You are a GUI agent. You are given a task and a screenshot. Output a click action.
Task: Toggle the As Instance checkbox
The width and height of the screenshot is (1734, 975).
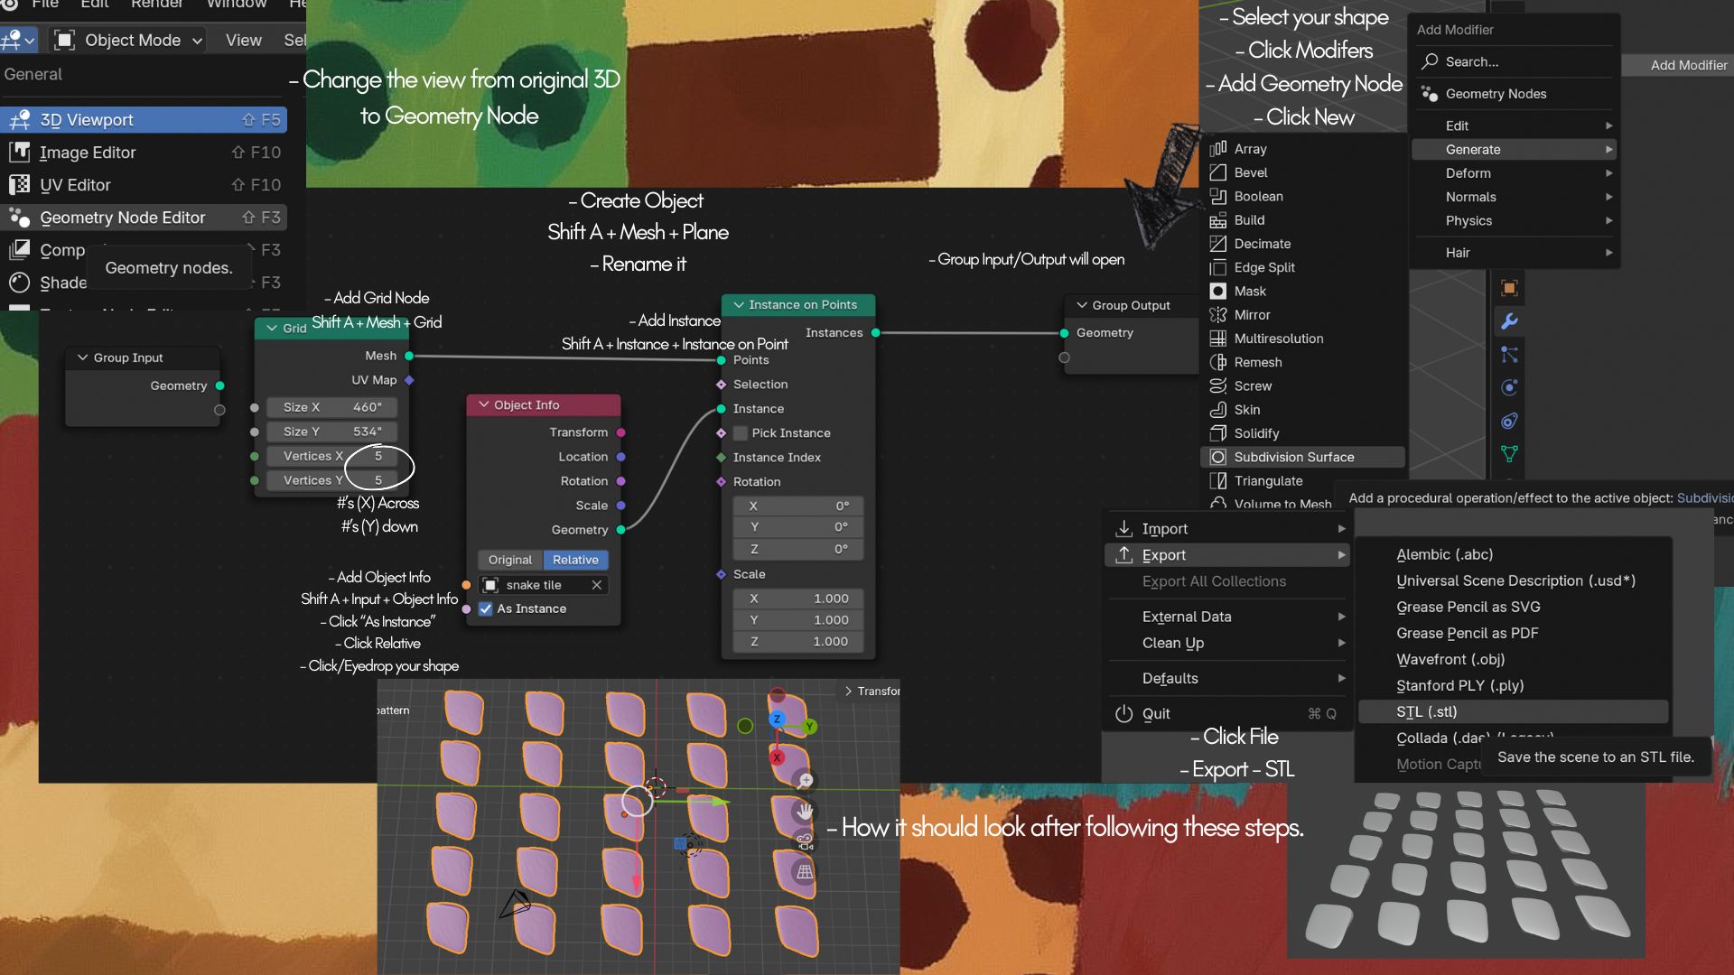pyautogui.click(x=486, y=608)
